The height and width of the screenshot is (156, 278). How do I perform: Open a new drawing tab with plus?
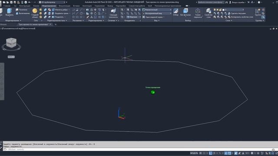[56, 25]
